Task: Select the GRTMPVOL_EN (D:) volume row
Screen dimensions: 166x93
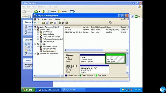Action: (x=96, y=32)
